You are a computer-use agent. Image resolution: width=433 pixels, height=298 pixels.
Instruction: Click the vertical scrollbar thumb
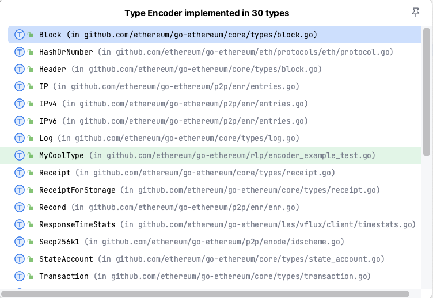click(427, 92)
